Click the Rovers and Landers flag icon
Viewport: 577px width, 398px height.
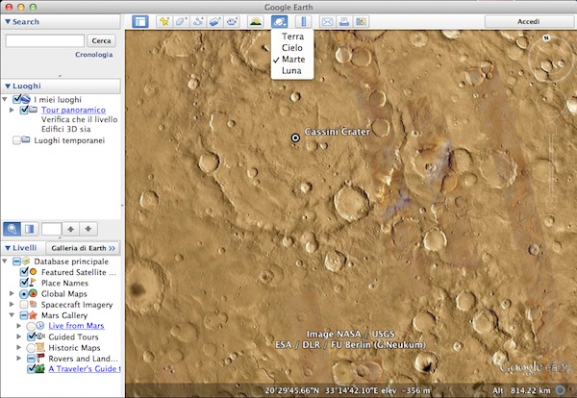tap(40, 359)
